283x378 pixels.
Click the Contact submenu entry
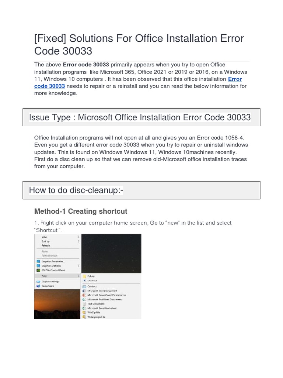point(92,286)
